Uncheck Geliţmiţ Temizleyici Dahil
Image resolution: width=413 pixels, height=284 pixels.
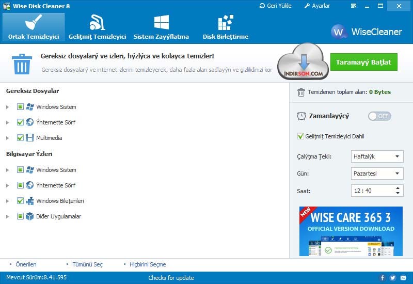[x=300, y=136]
